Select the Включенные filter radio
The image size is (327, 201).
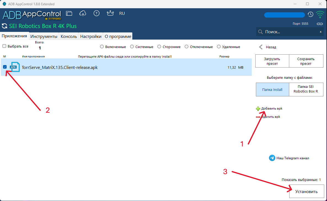[102, 47]
